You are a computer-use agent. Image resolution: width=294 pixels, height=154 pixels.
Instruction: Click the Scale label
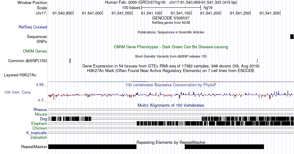tap(42, 8)
